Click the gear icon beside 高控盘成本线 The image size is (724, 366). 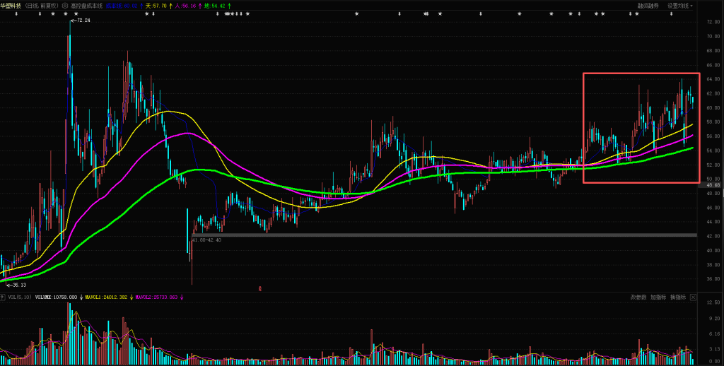tap(64, 6)
